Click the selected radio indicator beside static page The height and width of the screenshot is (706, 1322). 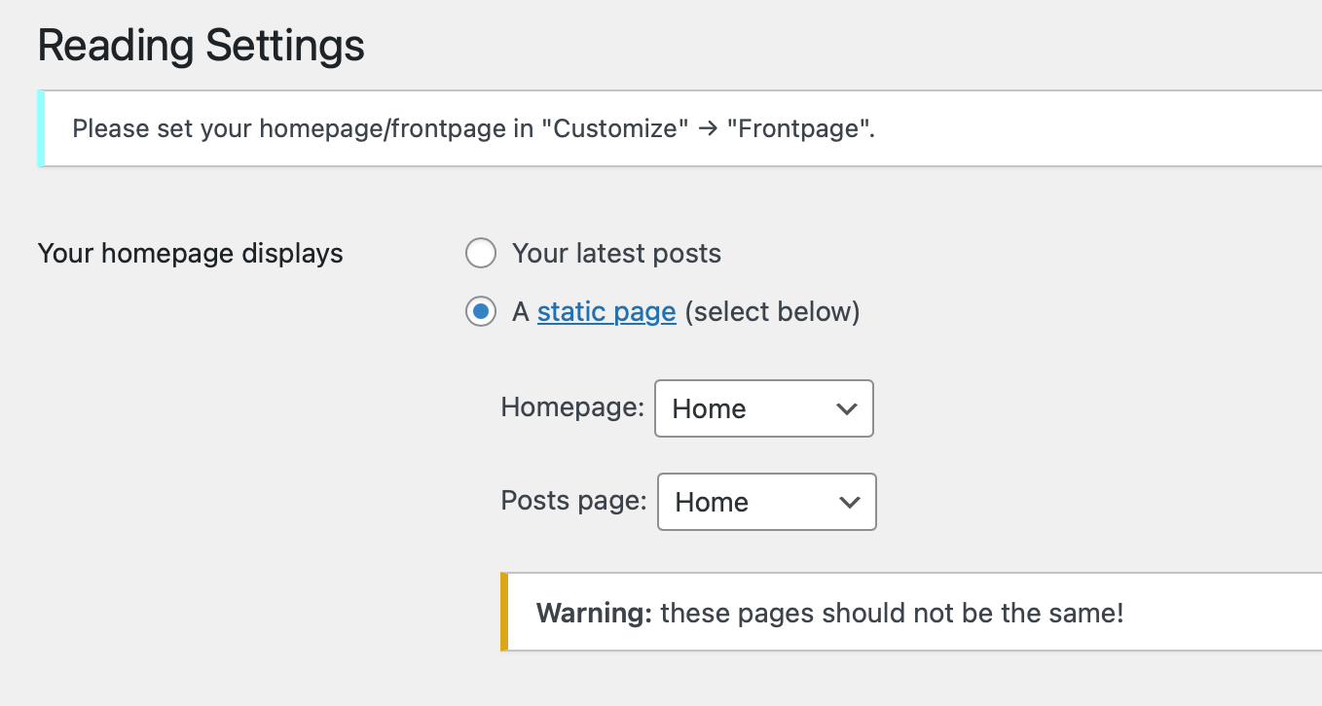[x=481, y=311]
